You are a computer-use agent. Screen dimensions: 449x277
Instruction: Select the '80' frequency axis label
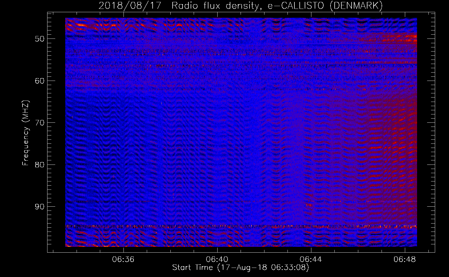40,165
